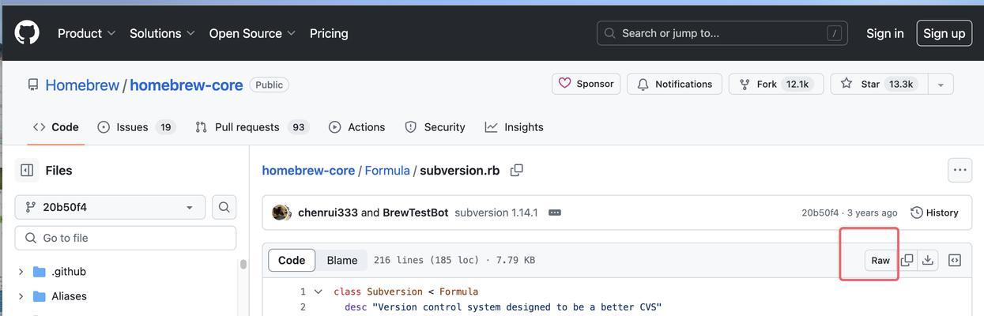
Task: Copy raw file contents icon
Action: tap(907, 260)
